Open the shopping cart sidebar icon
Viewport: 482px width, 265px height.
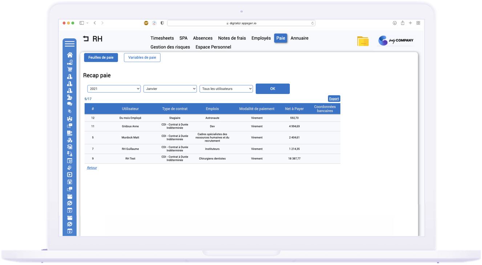pyautogui.click(x=70, y=69)
